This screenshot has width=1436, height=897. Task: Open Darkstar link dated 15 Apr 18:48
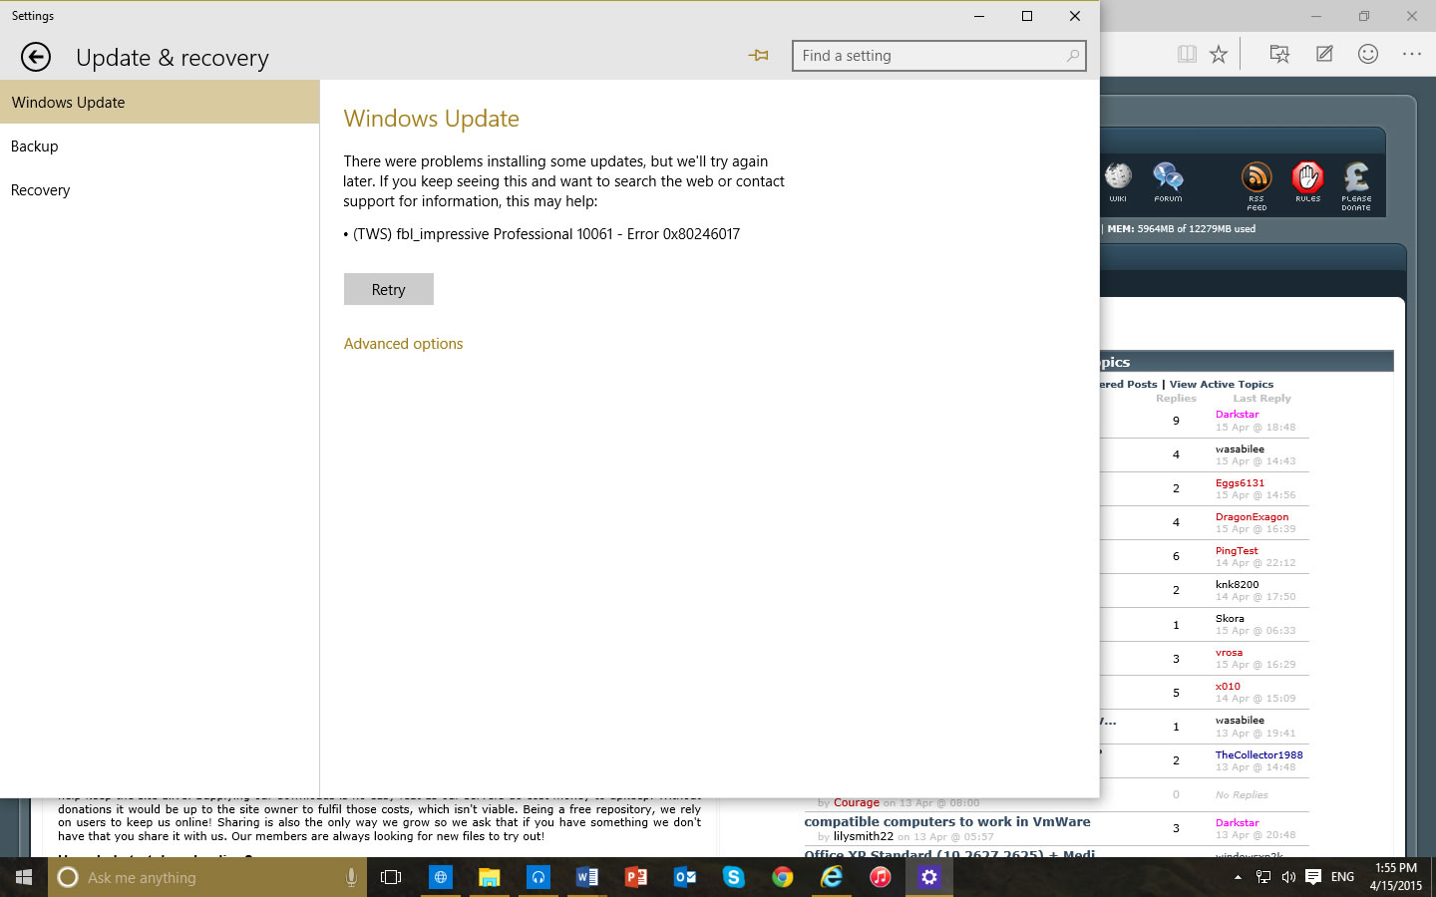(x=1237, y=414)
